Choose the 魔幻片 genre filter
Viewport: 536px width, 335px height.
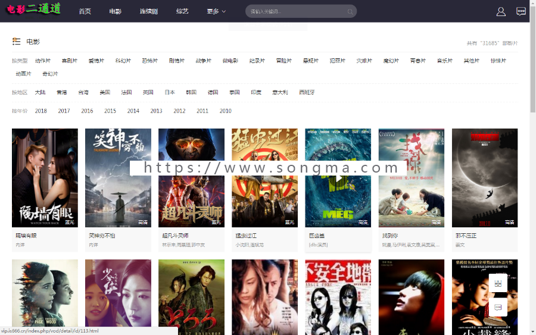391,61
